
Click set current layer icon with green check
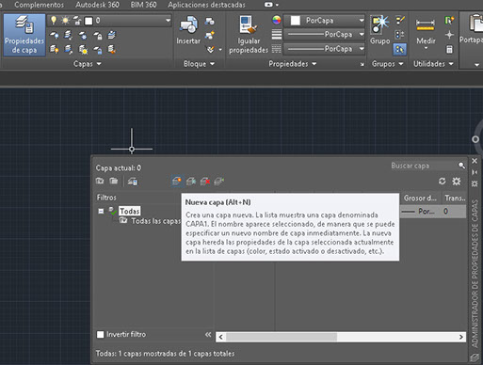click(219, 181)
